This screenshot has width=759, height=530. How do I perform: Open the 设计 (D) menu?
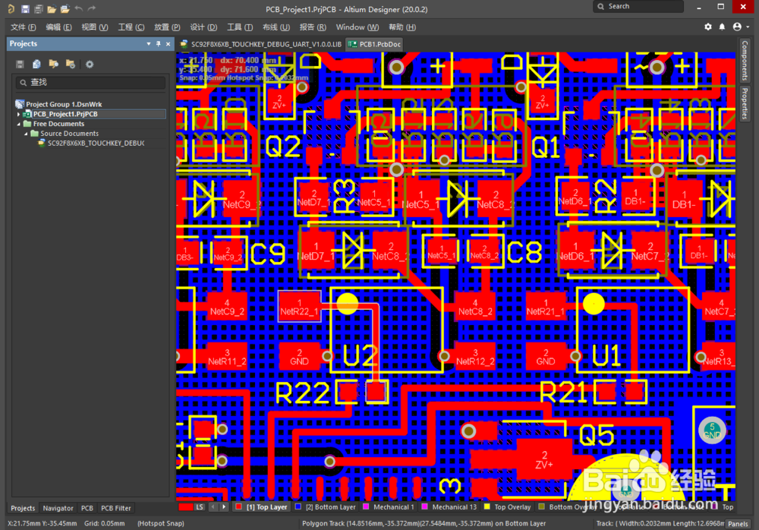pyautogui.click(x=203, y=27)
